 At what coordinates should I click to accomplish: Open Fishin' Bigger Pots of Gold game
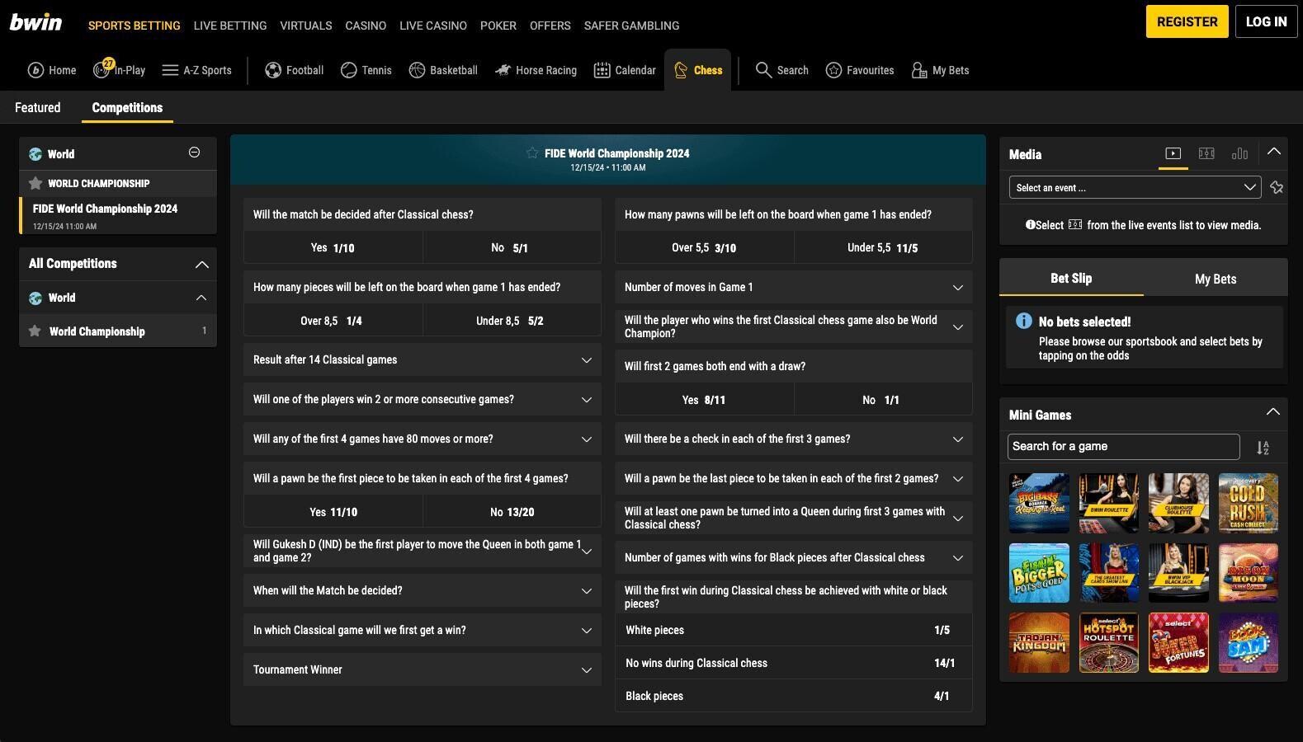[x=1039, y=572]
